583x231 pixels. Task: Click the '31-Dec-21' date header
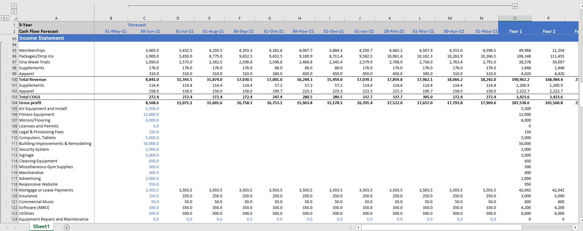click(x=333, y=31)
